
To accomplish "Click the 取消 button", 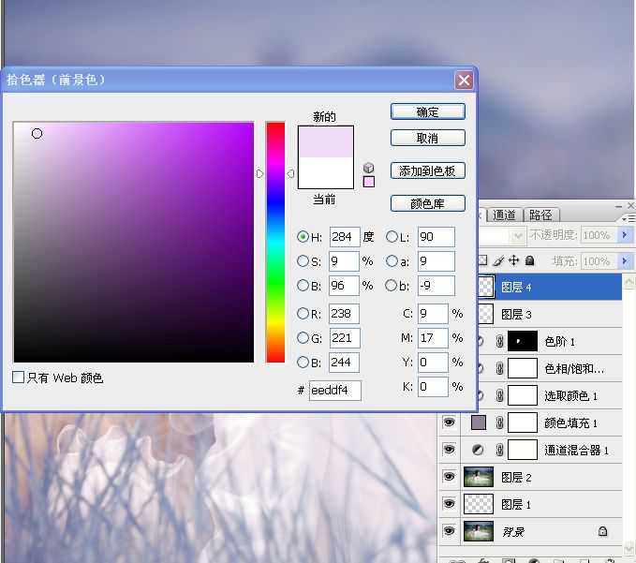I will tap(427, 138).
